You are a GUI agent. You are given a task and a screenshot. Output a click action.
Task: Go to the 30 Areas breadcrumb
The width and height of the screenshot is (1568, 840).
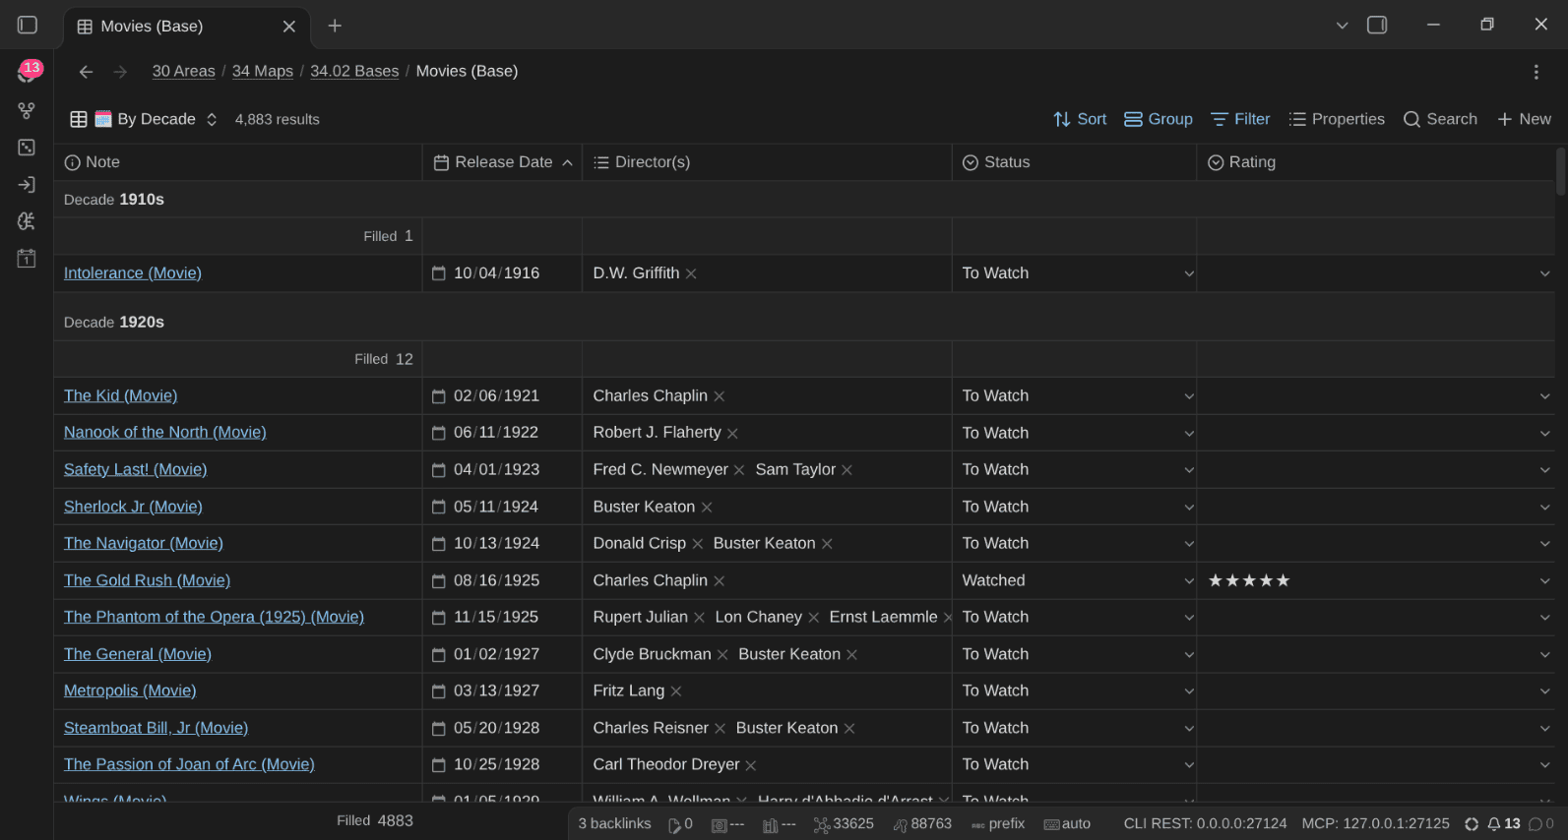coord(183,72)
